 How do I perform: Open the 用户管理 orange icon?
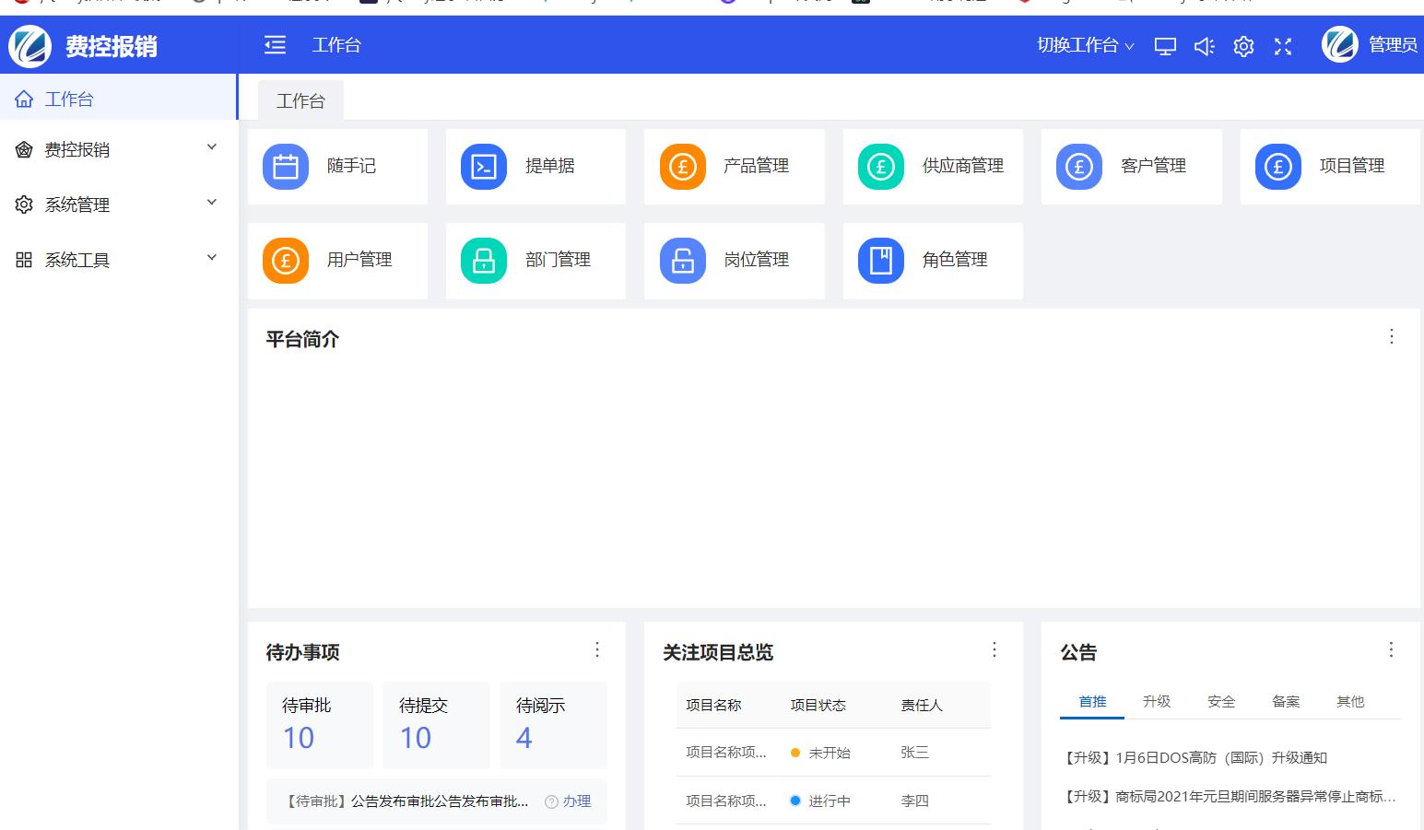[286, 261]
